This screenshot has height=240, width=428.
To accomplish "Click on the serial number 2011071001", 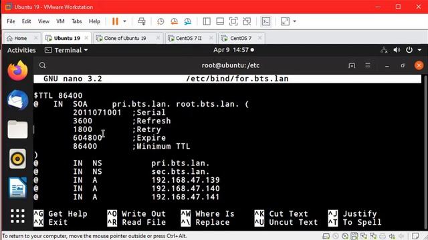I will 97,113.
